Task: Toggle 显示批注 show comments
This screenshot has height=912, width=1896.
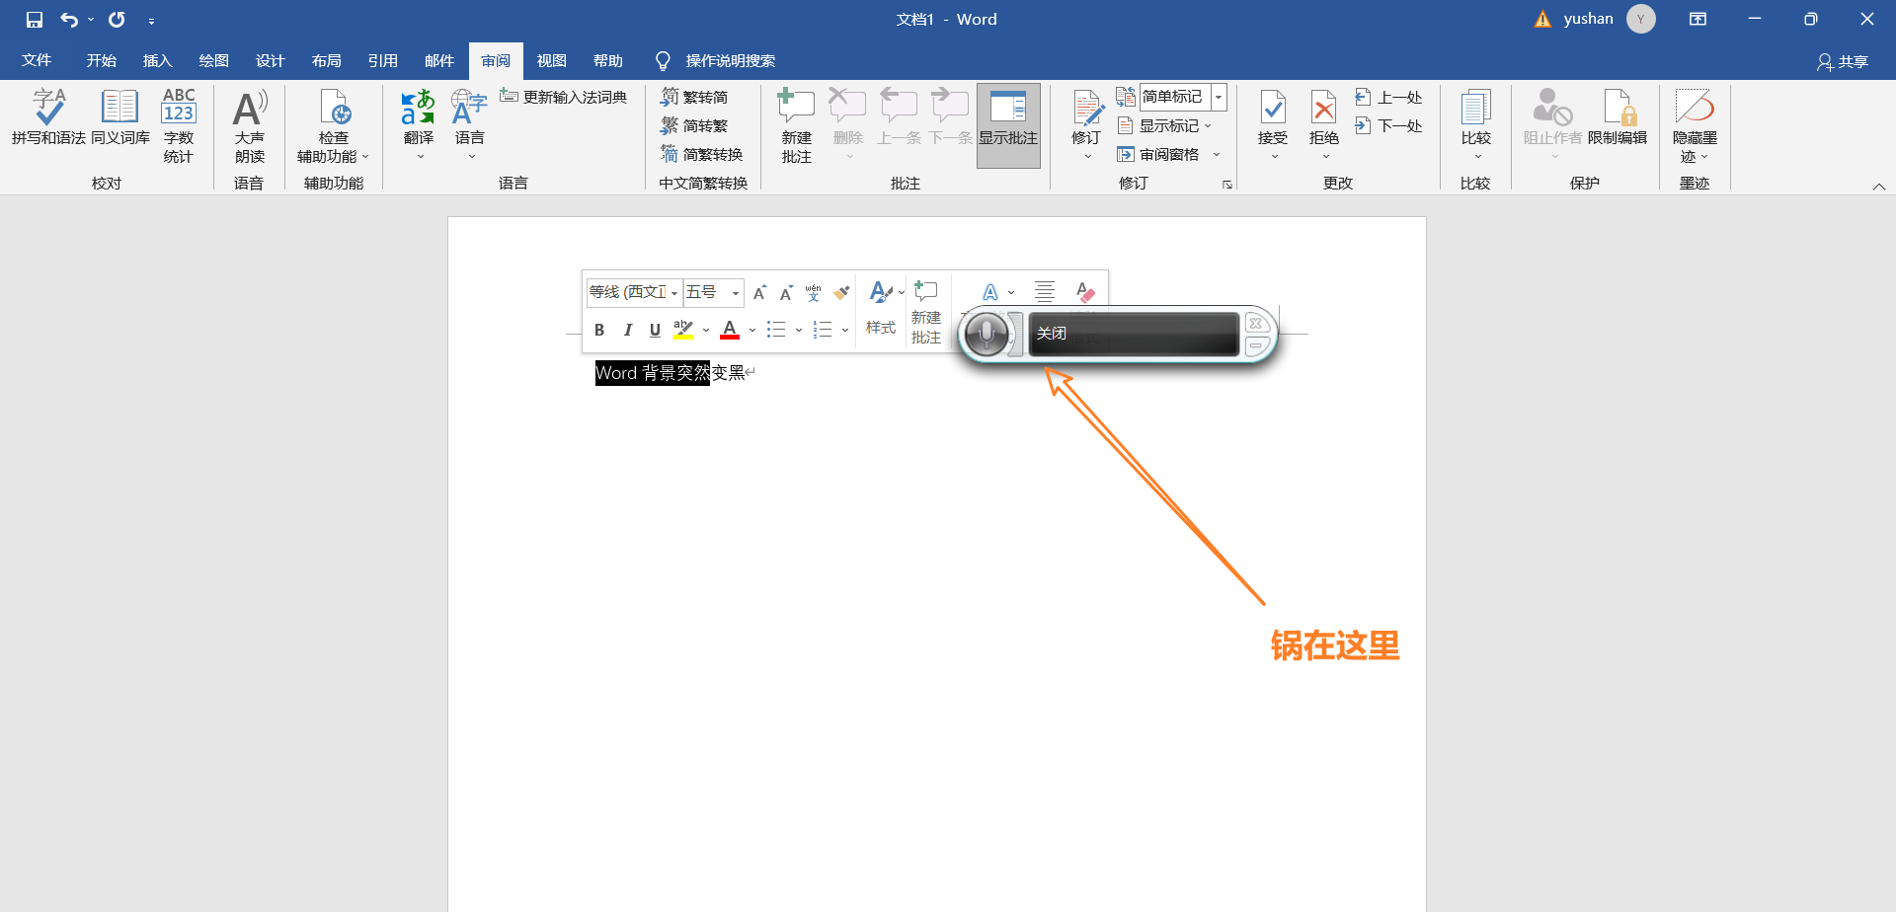Action: (1008, 125)
